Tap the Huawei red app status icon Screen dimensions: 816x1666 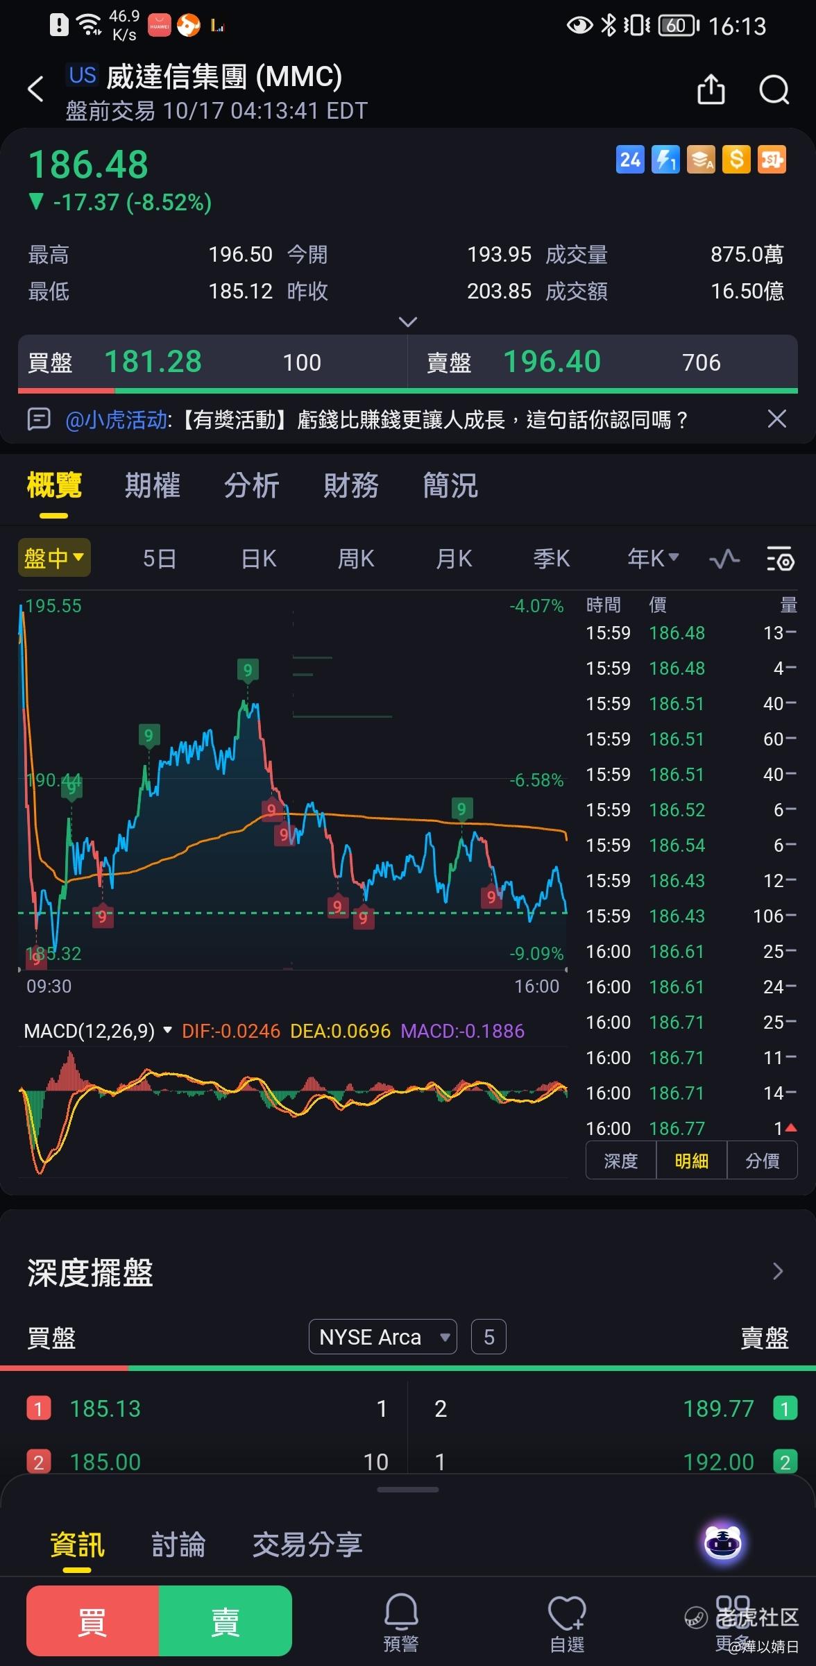click(x=160, y=26)
